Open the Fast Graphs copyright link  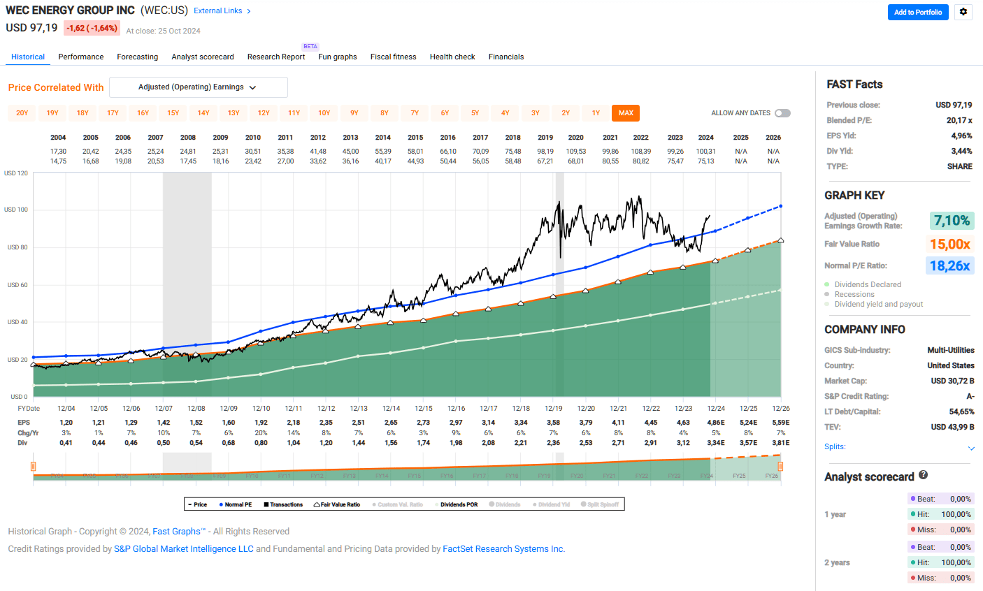(179, 531)
